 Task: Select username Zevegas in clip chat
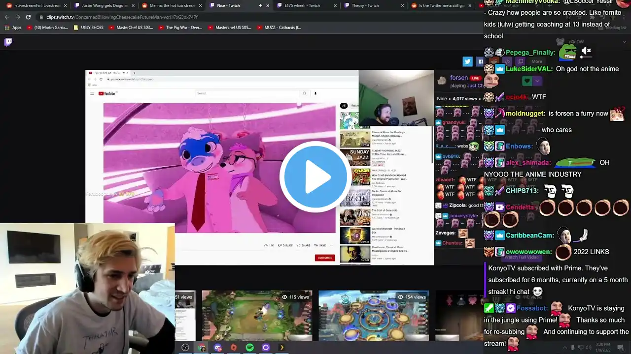446,233
